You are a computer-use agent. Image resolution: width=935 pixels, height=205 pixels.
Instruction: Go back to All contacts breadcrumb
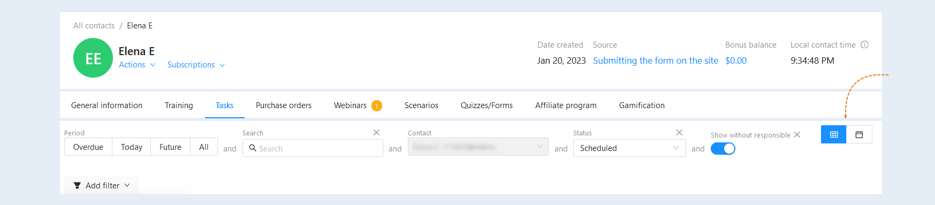click(94, 26)
